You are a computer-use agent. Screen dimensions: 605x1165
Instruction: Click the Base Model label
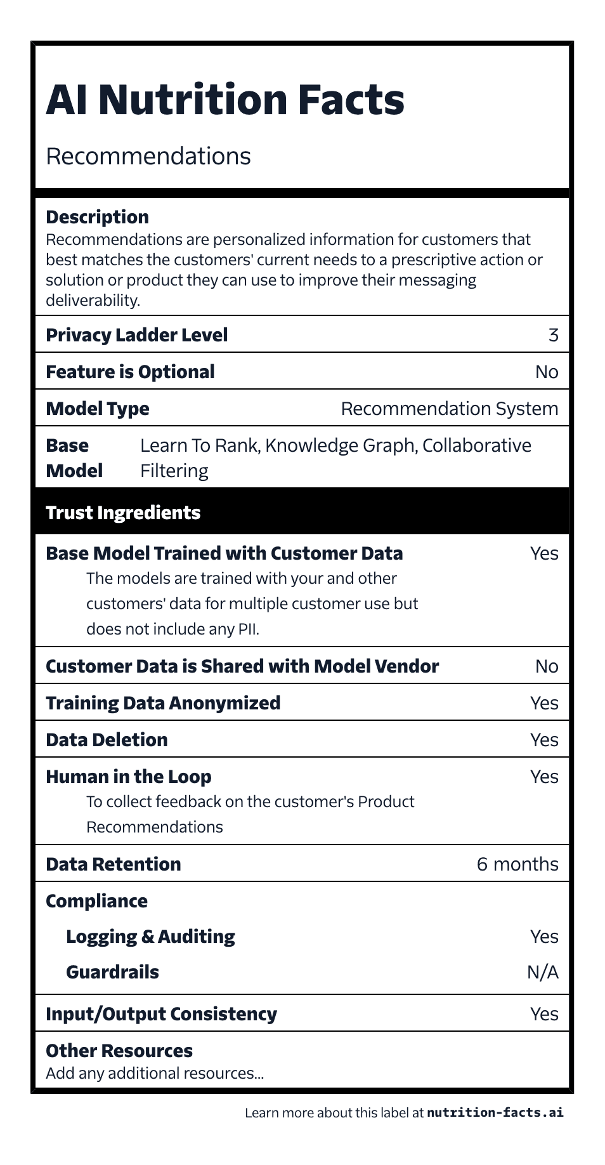pos(74,457)
